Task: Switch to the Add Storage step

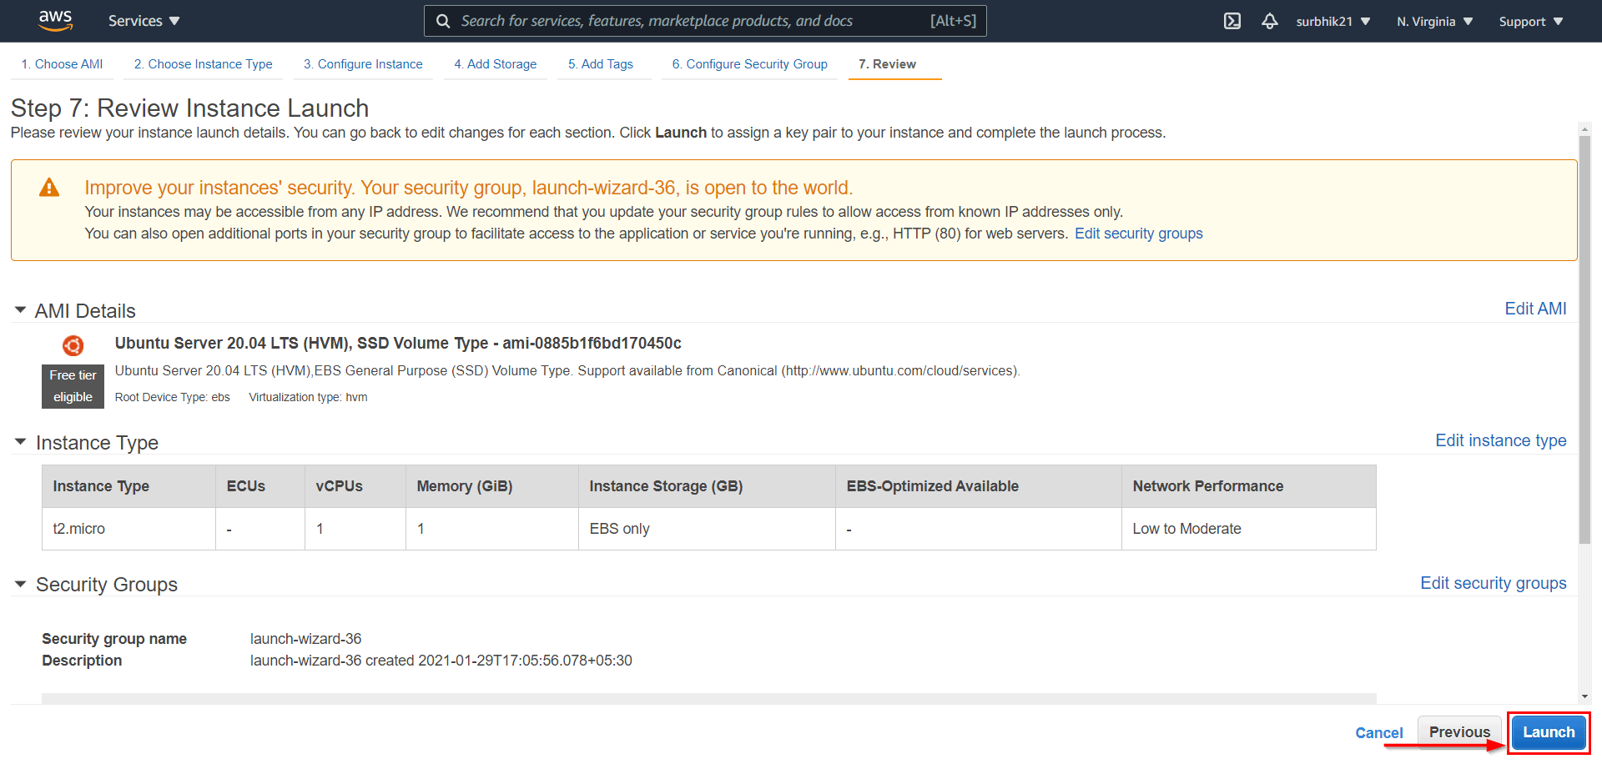Action: [495, 63]
